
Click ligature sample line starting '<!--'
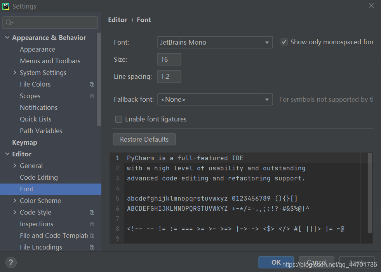pos(235,229)
